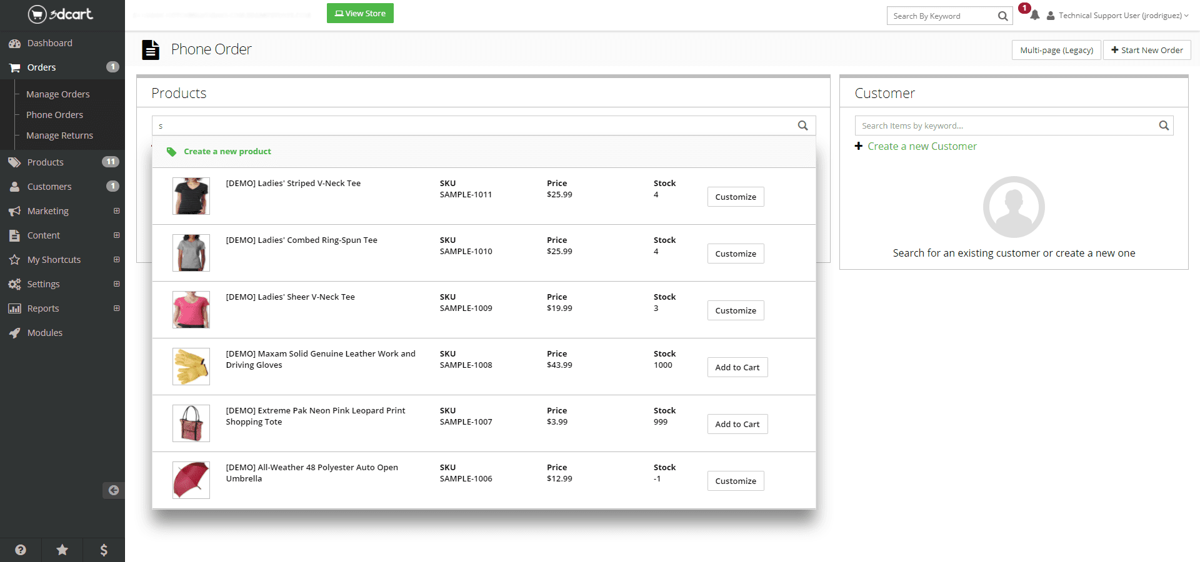This screenshot has width=1200, height=562.
Task: Click the customer search magnifier icon
Action: [1163, 126]
